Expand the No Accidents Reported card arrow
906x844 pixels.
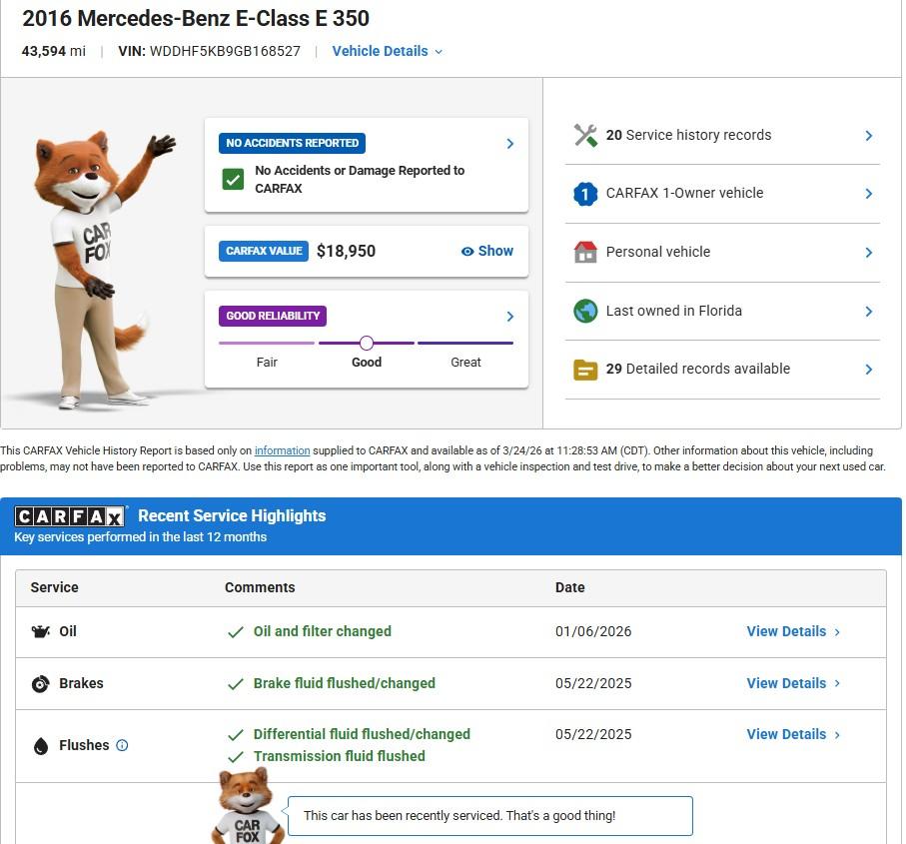(x=509, y=144)
